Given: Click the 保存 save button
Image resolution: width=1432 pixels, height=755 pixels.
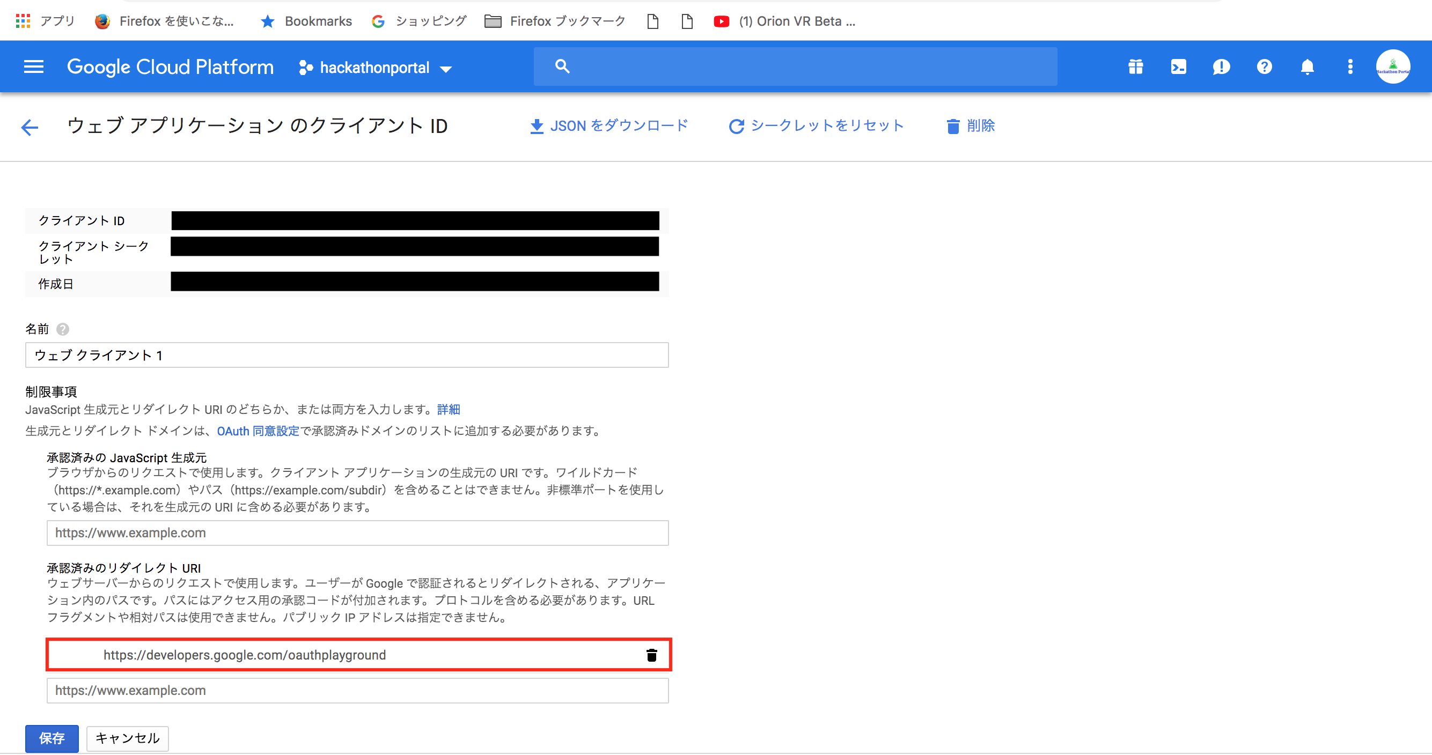Looking at the screenshot, I should tap(52, 738).
